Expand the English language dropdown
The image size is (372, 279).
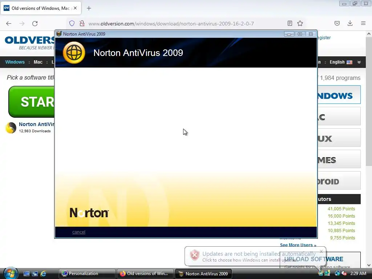(x=345, y=62)
